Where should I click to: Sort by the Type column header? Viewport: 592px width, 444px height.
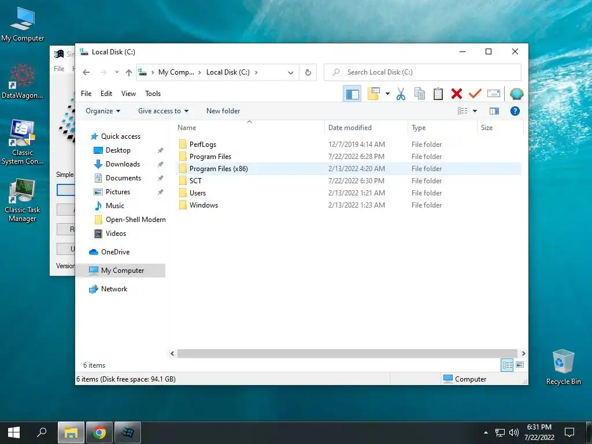click(x=442, y=128)
